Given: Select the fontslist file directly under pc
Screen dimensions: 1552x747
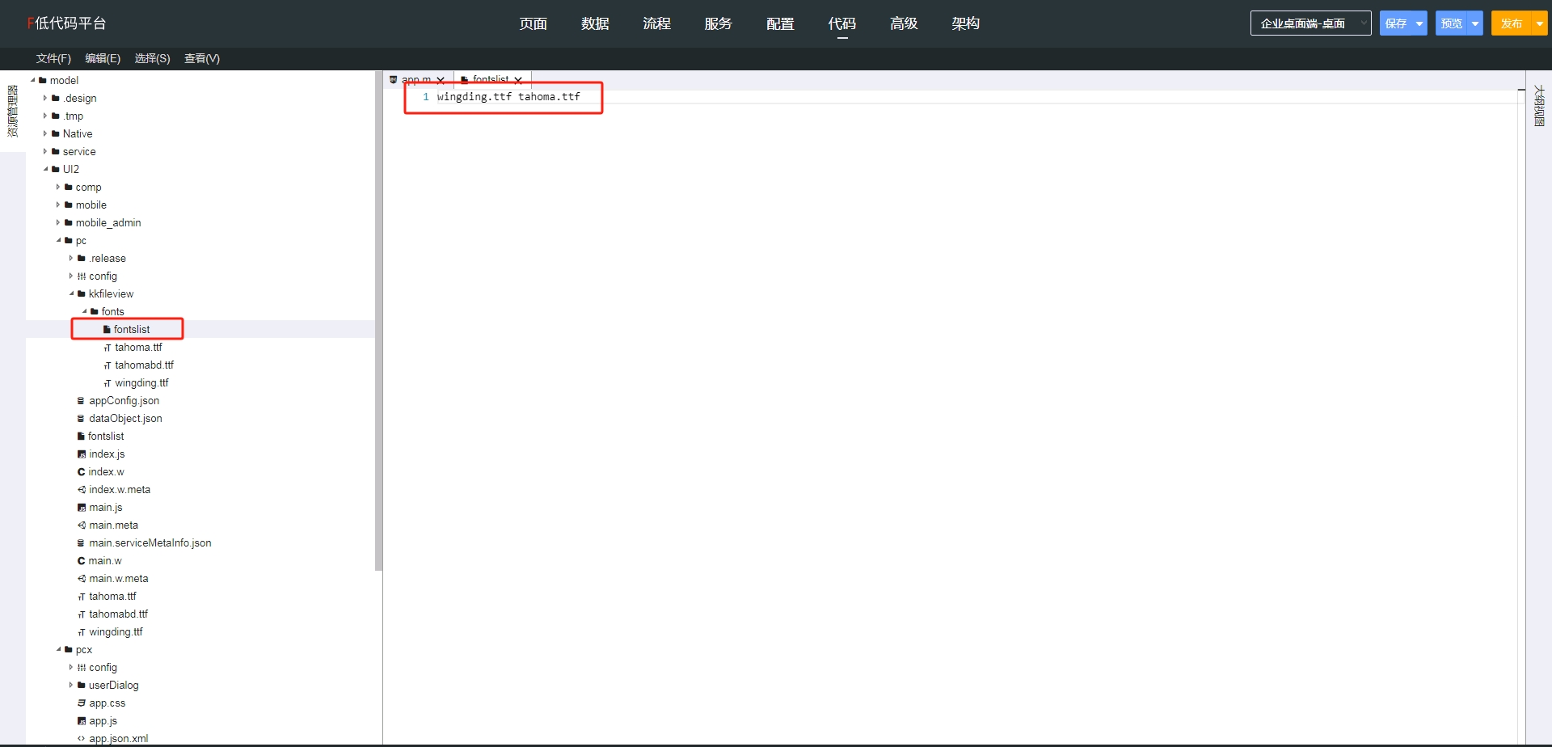Looking at the screenshot, I should 106,436.
